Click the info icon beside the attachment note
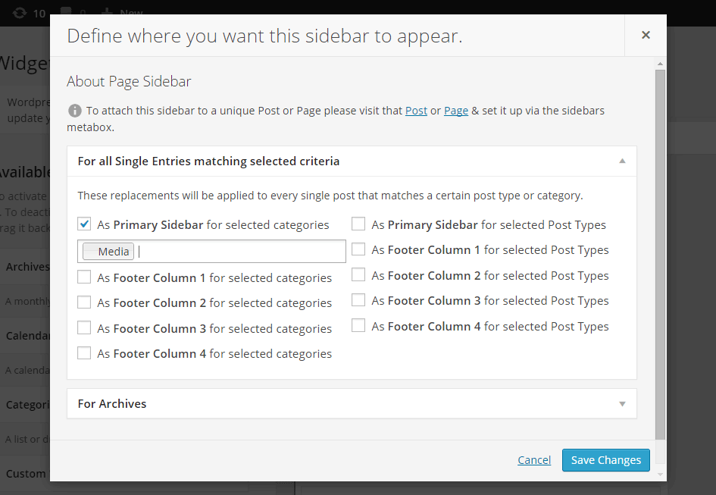 point(75,110)
